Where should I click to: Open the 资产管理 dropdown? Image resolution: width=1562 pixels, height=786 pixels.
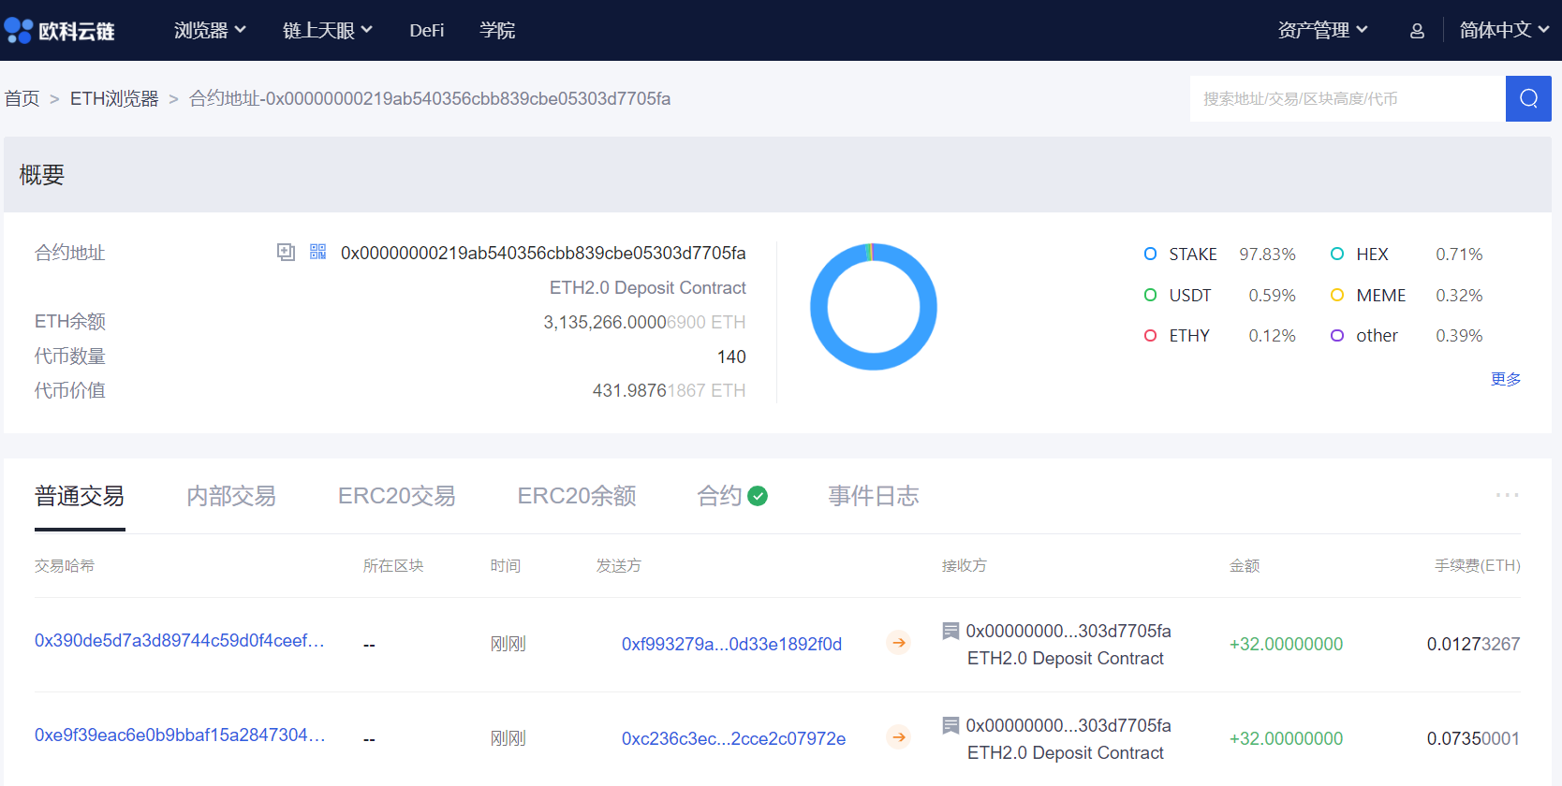click(1322, 31)
